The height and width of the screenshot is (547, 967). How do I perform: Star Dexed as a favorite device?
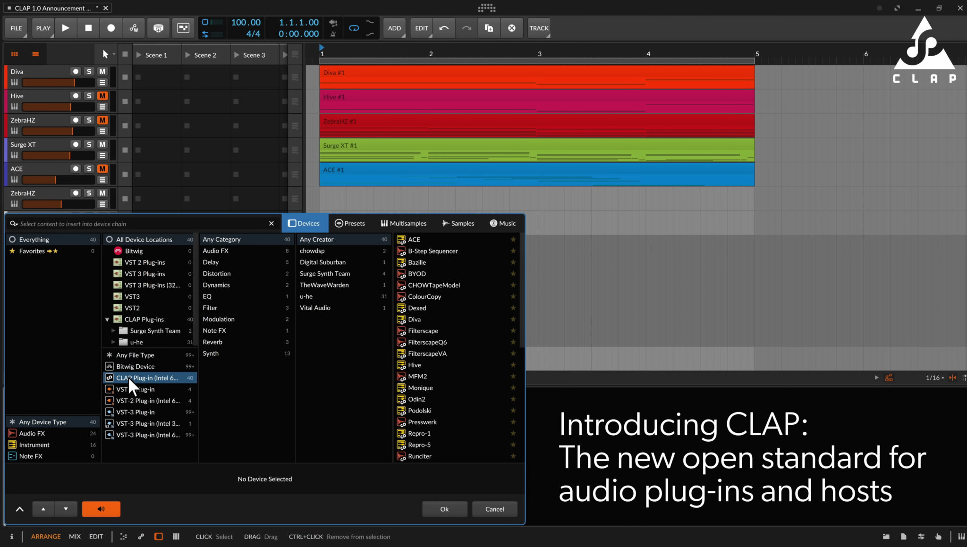513,308
